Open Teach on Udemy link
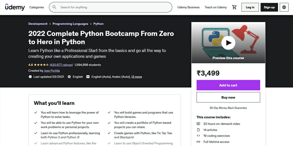 216,7
